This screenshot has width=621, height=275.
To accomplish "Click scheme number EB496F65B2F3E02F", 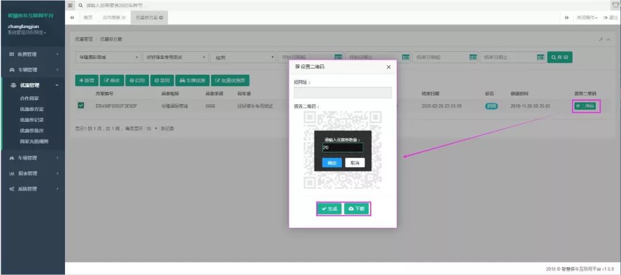I will click(116, 106).
